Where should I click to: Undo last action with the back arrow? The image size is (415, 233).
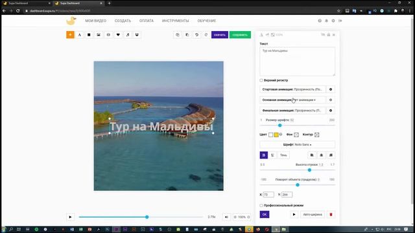[x=196, y=34]
